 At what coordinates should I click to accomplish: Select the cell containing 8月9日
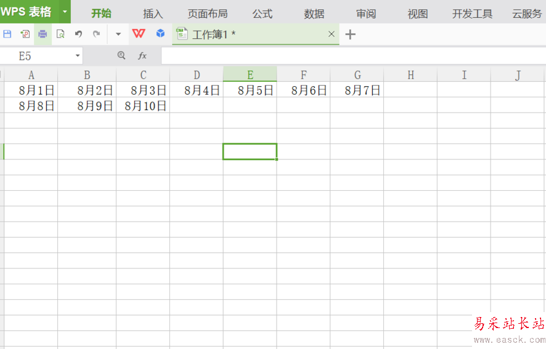point(87,105)
